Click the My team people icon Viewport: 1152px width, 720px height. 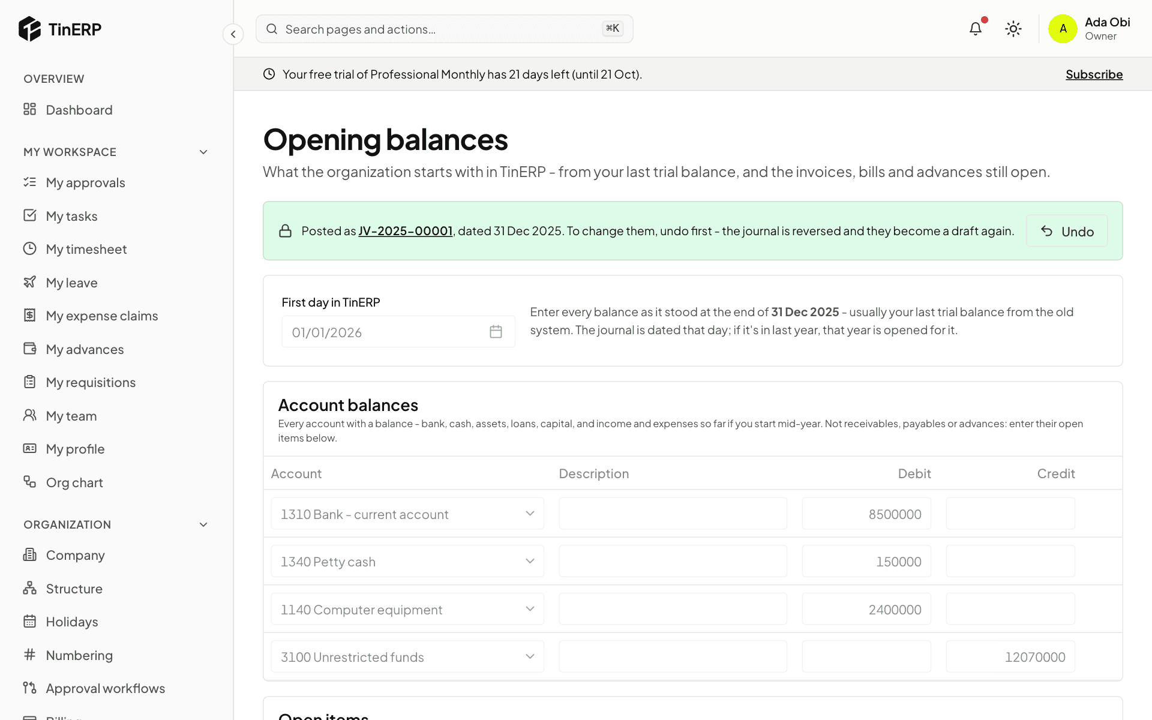tap(29, 415)
